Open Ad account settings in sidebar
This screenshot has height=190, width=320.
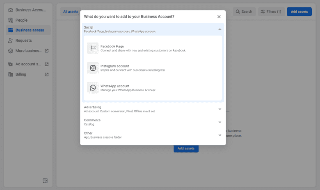[28, 64]
